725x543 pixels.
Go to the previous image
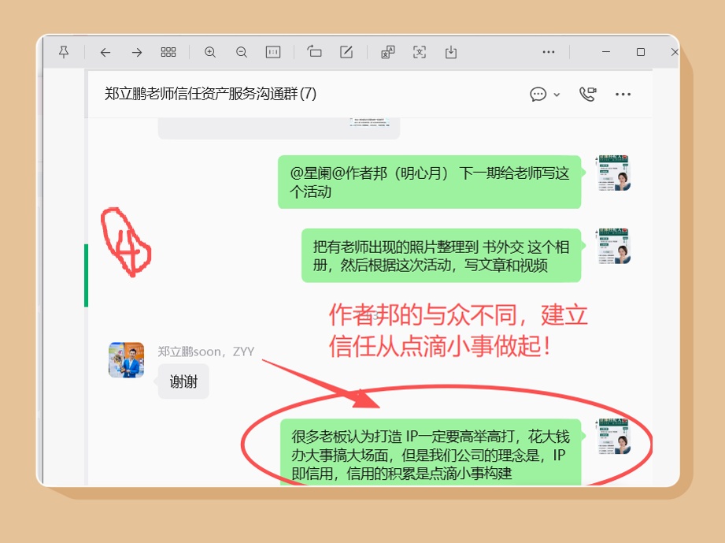[x=105, y=52]
